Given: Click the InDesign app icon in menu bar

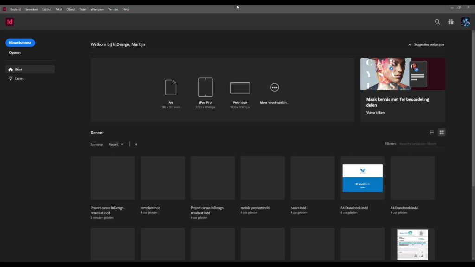Looking at the screenshot, I should (x=5, y=9).
